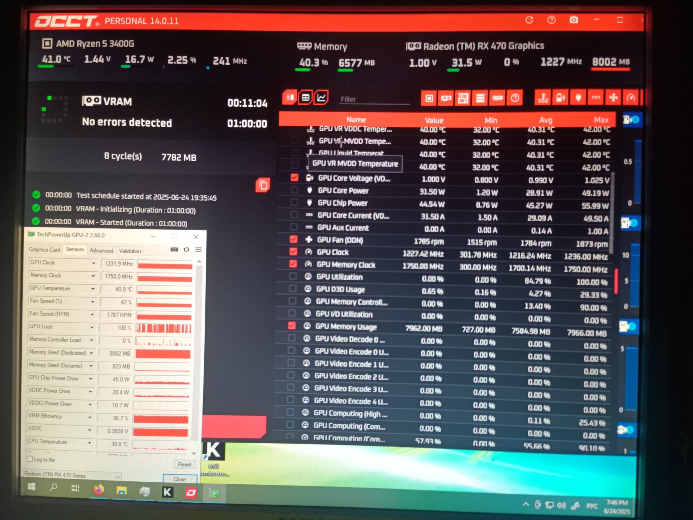Click the Close button in GPU-Z

[x=179, y=479]
